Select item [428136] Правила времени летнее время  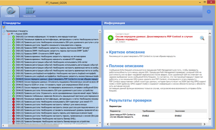[x=51, y=57]
